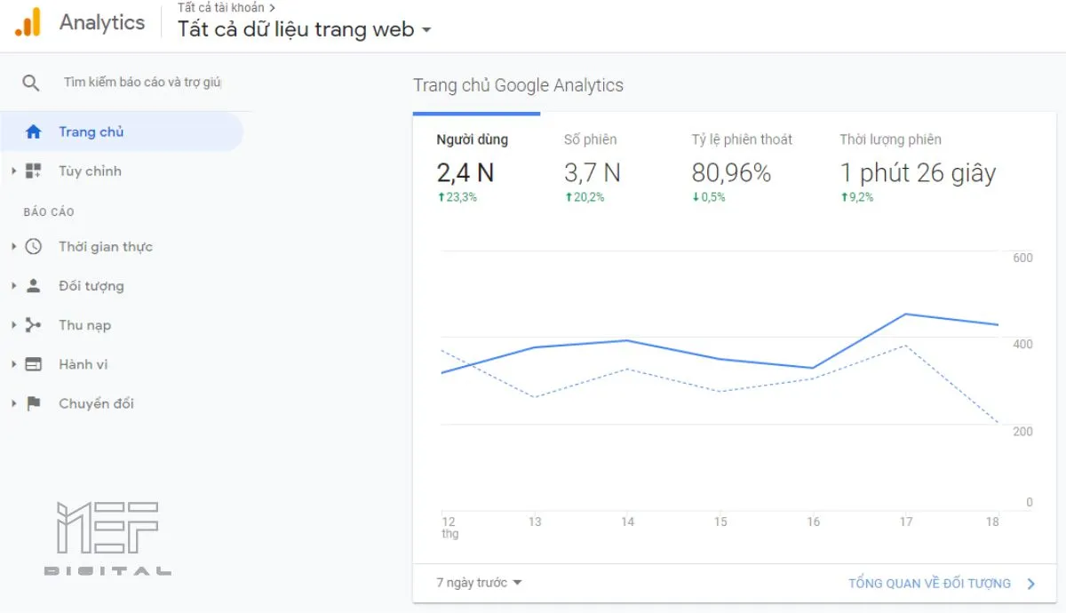Click the Tùy chỉnh dashboard grid icon
1066x613 pixels.
(34, 171)
